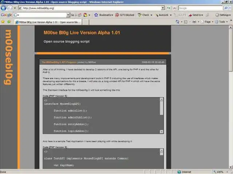233x174 pixels.
Task: Open the search provider options dropdown
Action: pos(230,8)
